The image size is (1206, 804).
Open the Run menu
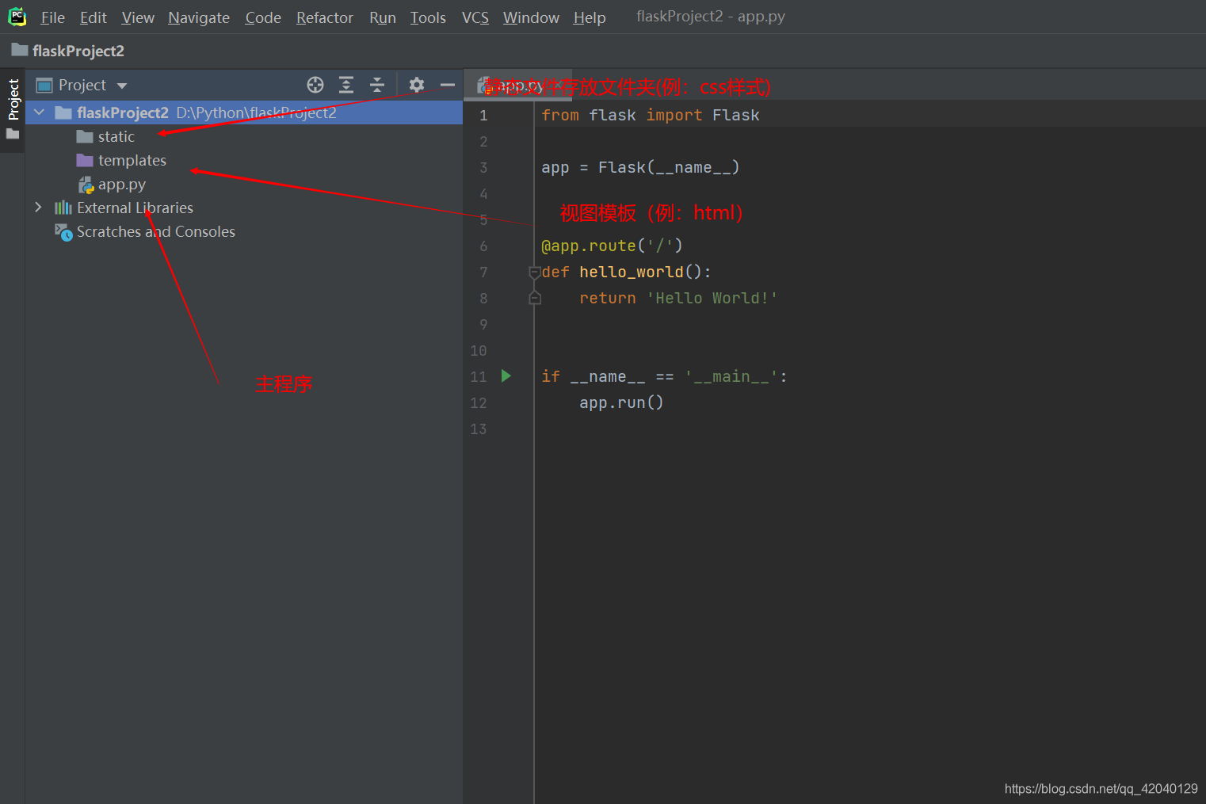click(382, 17)
